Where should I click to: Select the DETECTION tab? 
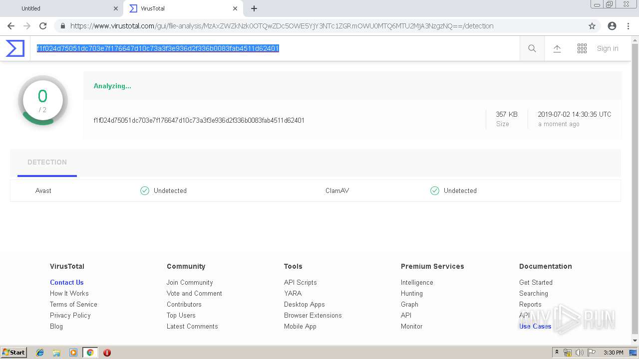pos(47,162)
